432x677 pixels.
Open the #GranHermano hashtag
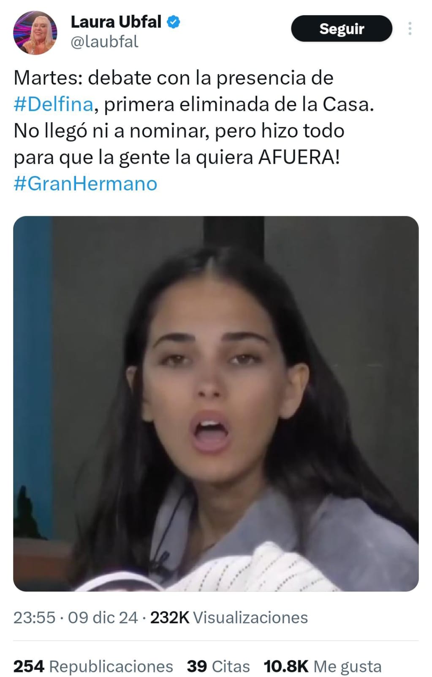click(85, 184)
